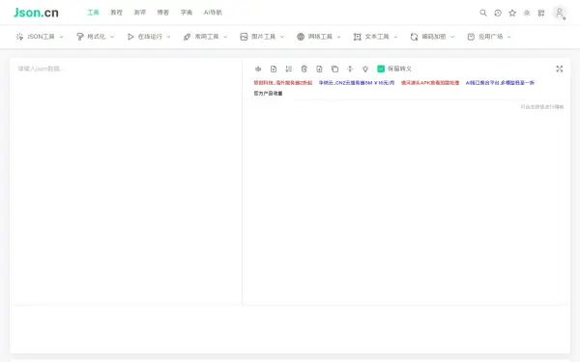
Task: Click the gray hint text in output panel
Action: click(542, 107)
